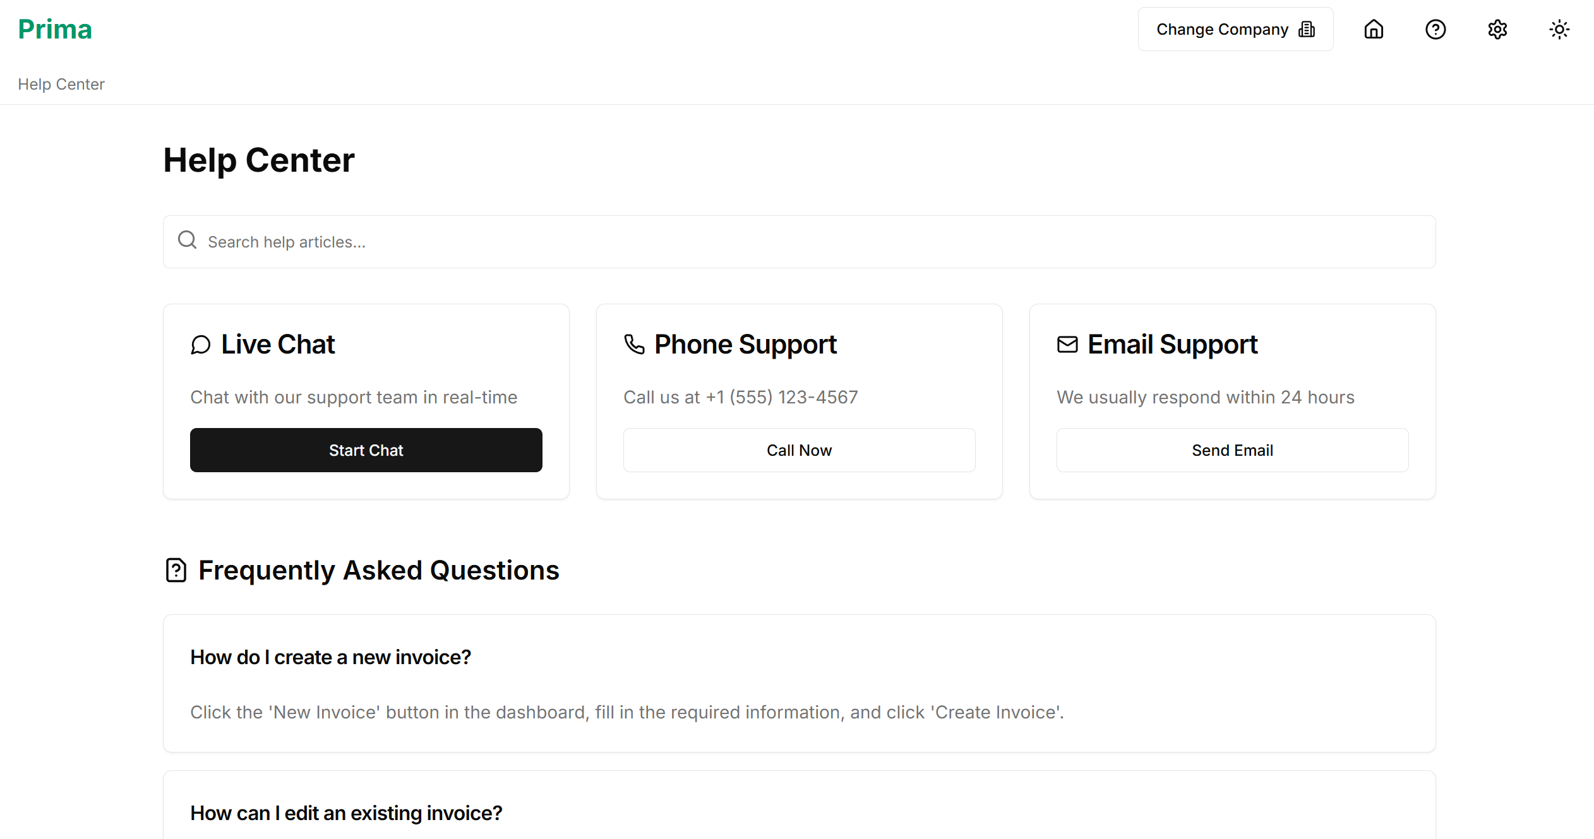This screenshot has width=1594, height=839.
Task: Click the help question mark icon
Action: click(1435, 29)
